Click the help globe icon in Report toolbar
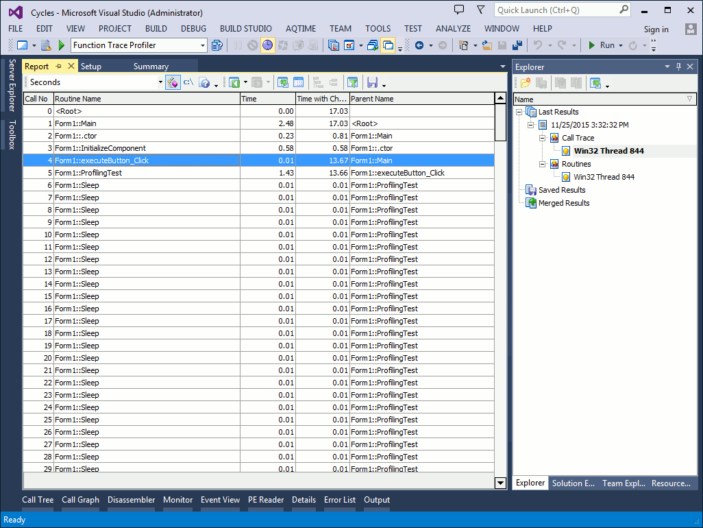This screenshot has width=703, height=528. coord(204,82)
